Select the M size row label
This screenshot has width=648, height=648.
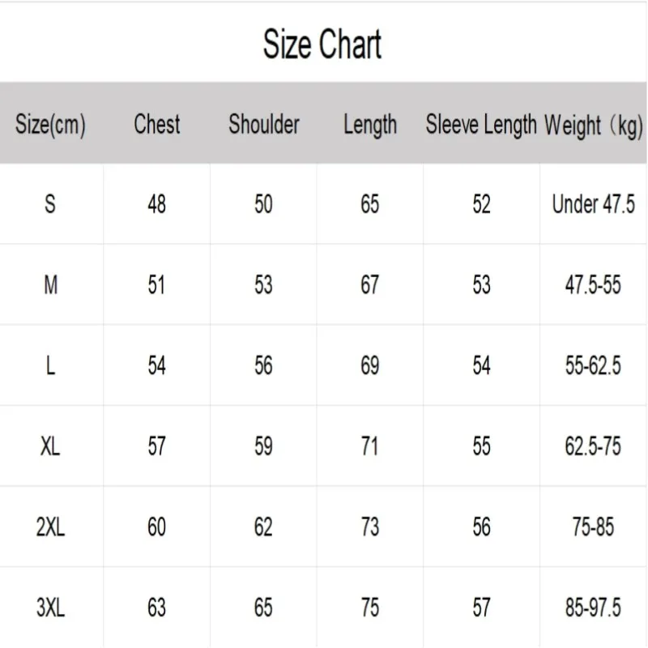coord(50,285)
